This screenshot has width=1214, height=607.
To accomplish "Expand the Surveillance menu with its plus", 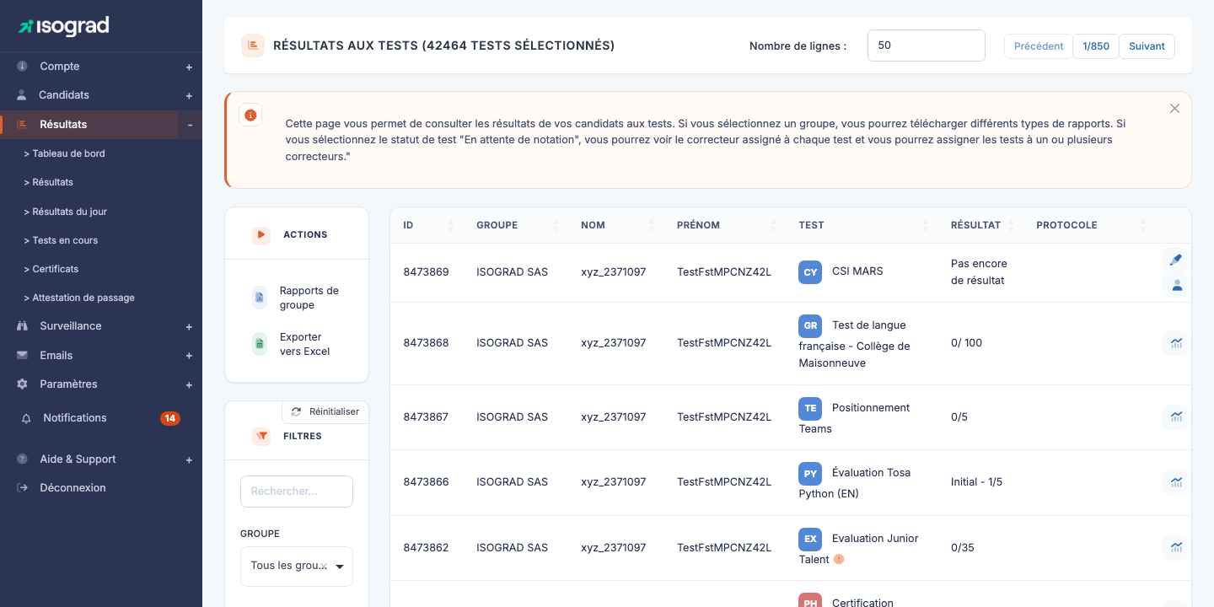I will [x=189, y=327].
